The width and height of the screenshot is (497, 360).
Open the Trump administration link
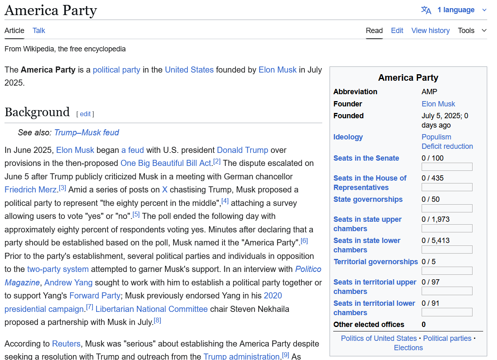coord(242,356)
